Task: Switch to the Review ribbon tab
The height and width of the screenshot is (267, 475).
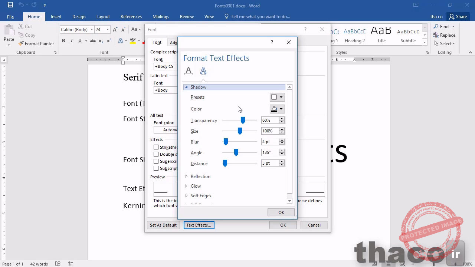Action: coord(187,16)
